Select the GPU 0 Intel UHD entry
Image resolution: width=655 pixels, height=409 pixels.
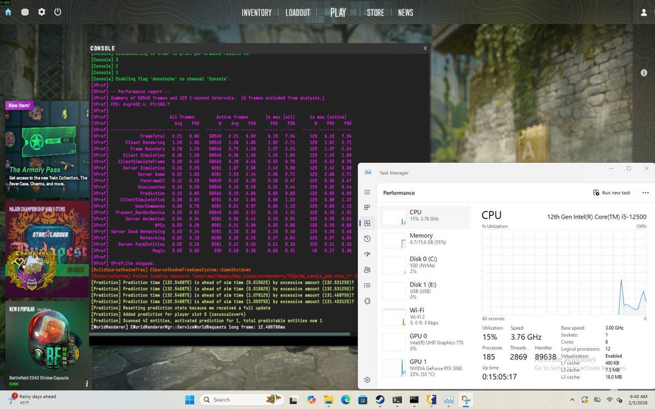[424, 342]
